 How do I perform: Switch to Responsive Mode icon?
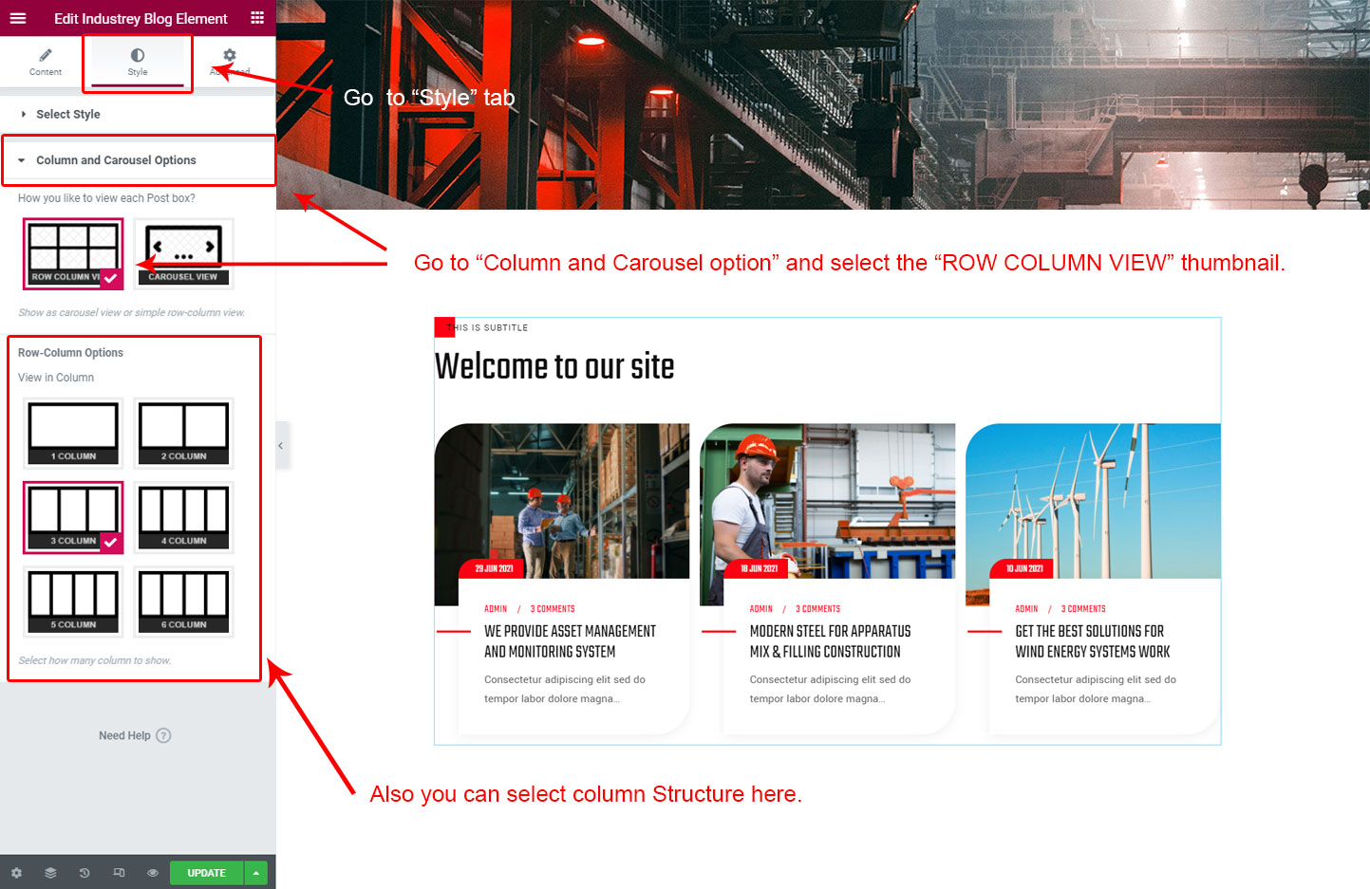point(119,873)
